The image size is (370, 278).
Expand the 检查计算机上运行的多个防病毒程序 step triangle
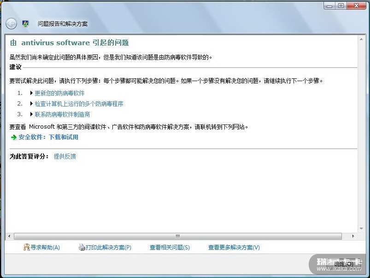[31, 103]
